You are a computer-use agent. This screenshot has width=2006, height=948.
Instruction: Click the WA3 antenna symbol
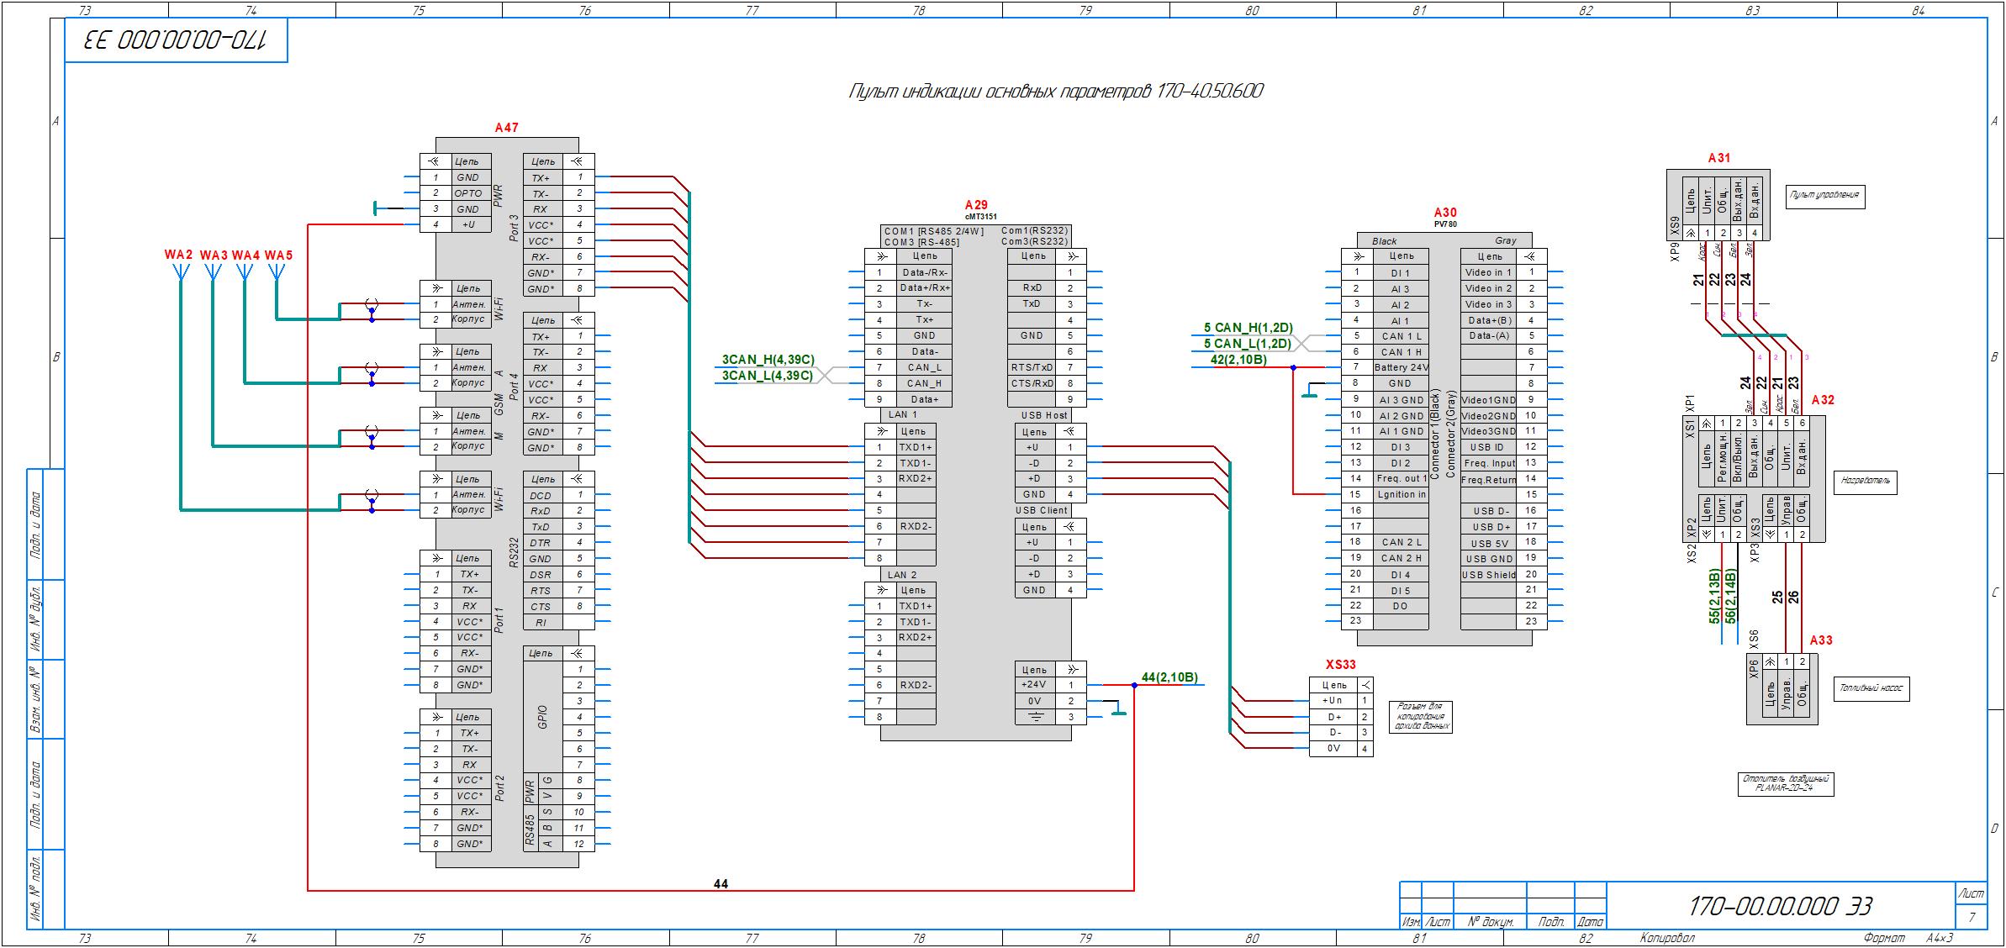tap(213, 271)
